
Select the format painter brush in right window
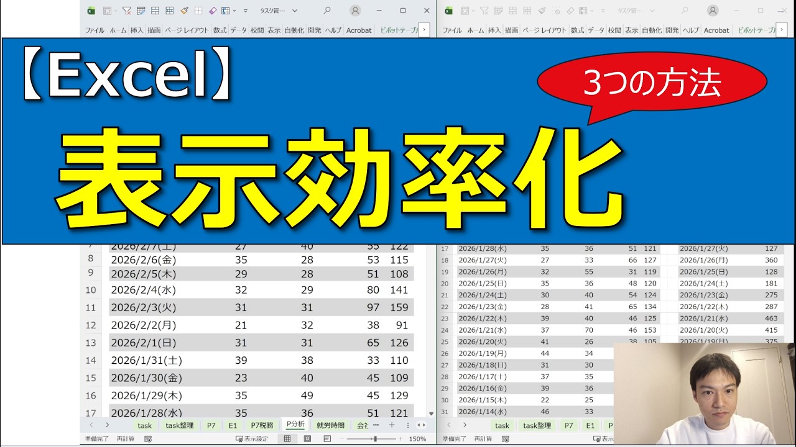point(542,11)
